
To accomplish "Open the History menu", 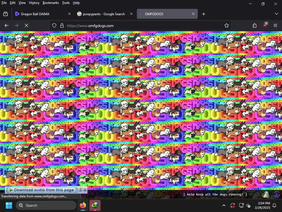I will (x=34, y=3).
